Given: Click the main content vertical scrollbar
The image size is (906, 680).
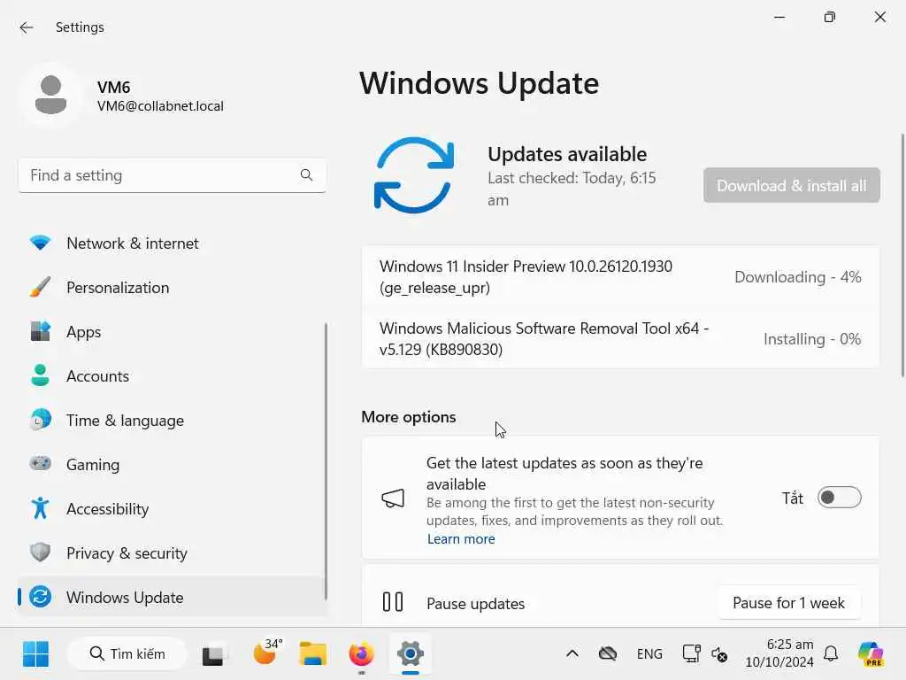Looking at the screenshot, I should (902, 255).
